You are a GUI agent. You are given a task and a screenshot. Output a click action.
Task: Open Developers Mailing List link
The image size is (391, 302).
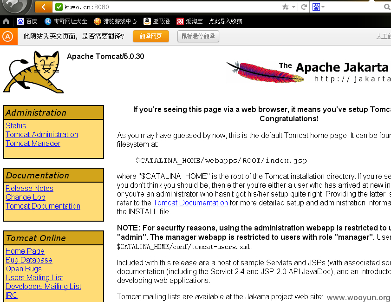click(43, 286)
